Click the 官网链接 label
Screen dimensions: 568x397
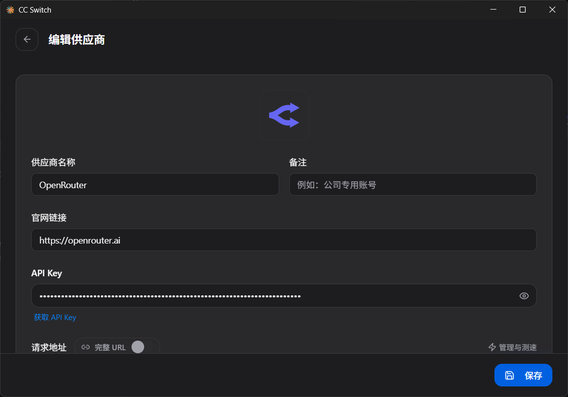coord(49,218)
